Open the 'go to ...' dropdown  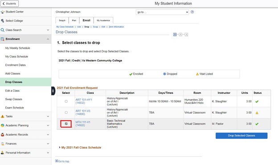162,12
